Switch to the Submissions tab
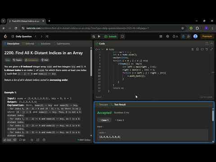 62,44
